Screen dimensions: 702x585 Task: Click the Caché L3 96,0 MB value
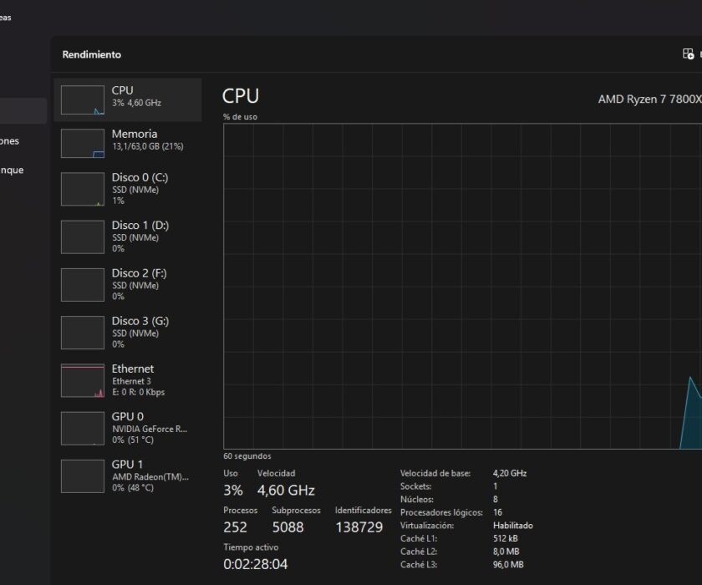tap(508, 564)
